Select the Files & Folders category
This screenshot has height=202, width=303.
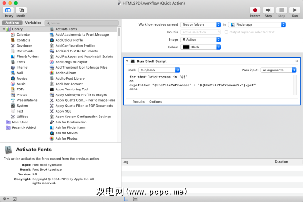click(28, 56)
